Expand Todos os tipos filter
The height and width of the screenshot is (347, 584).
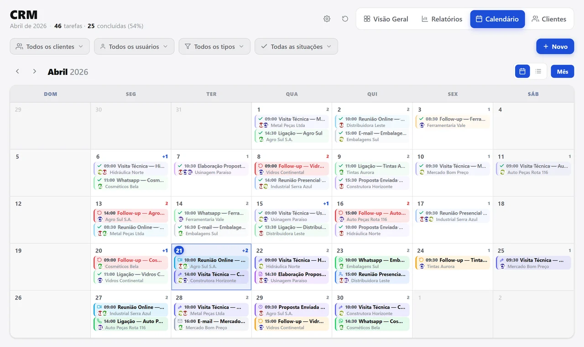[x=214, y=47]
